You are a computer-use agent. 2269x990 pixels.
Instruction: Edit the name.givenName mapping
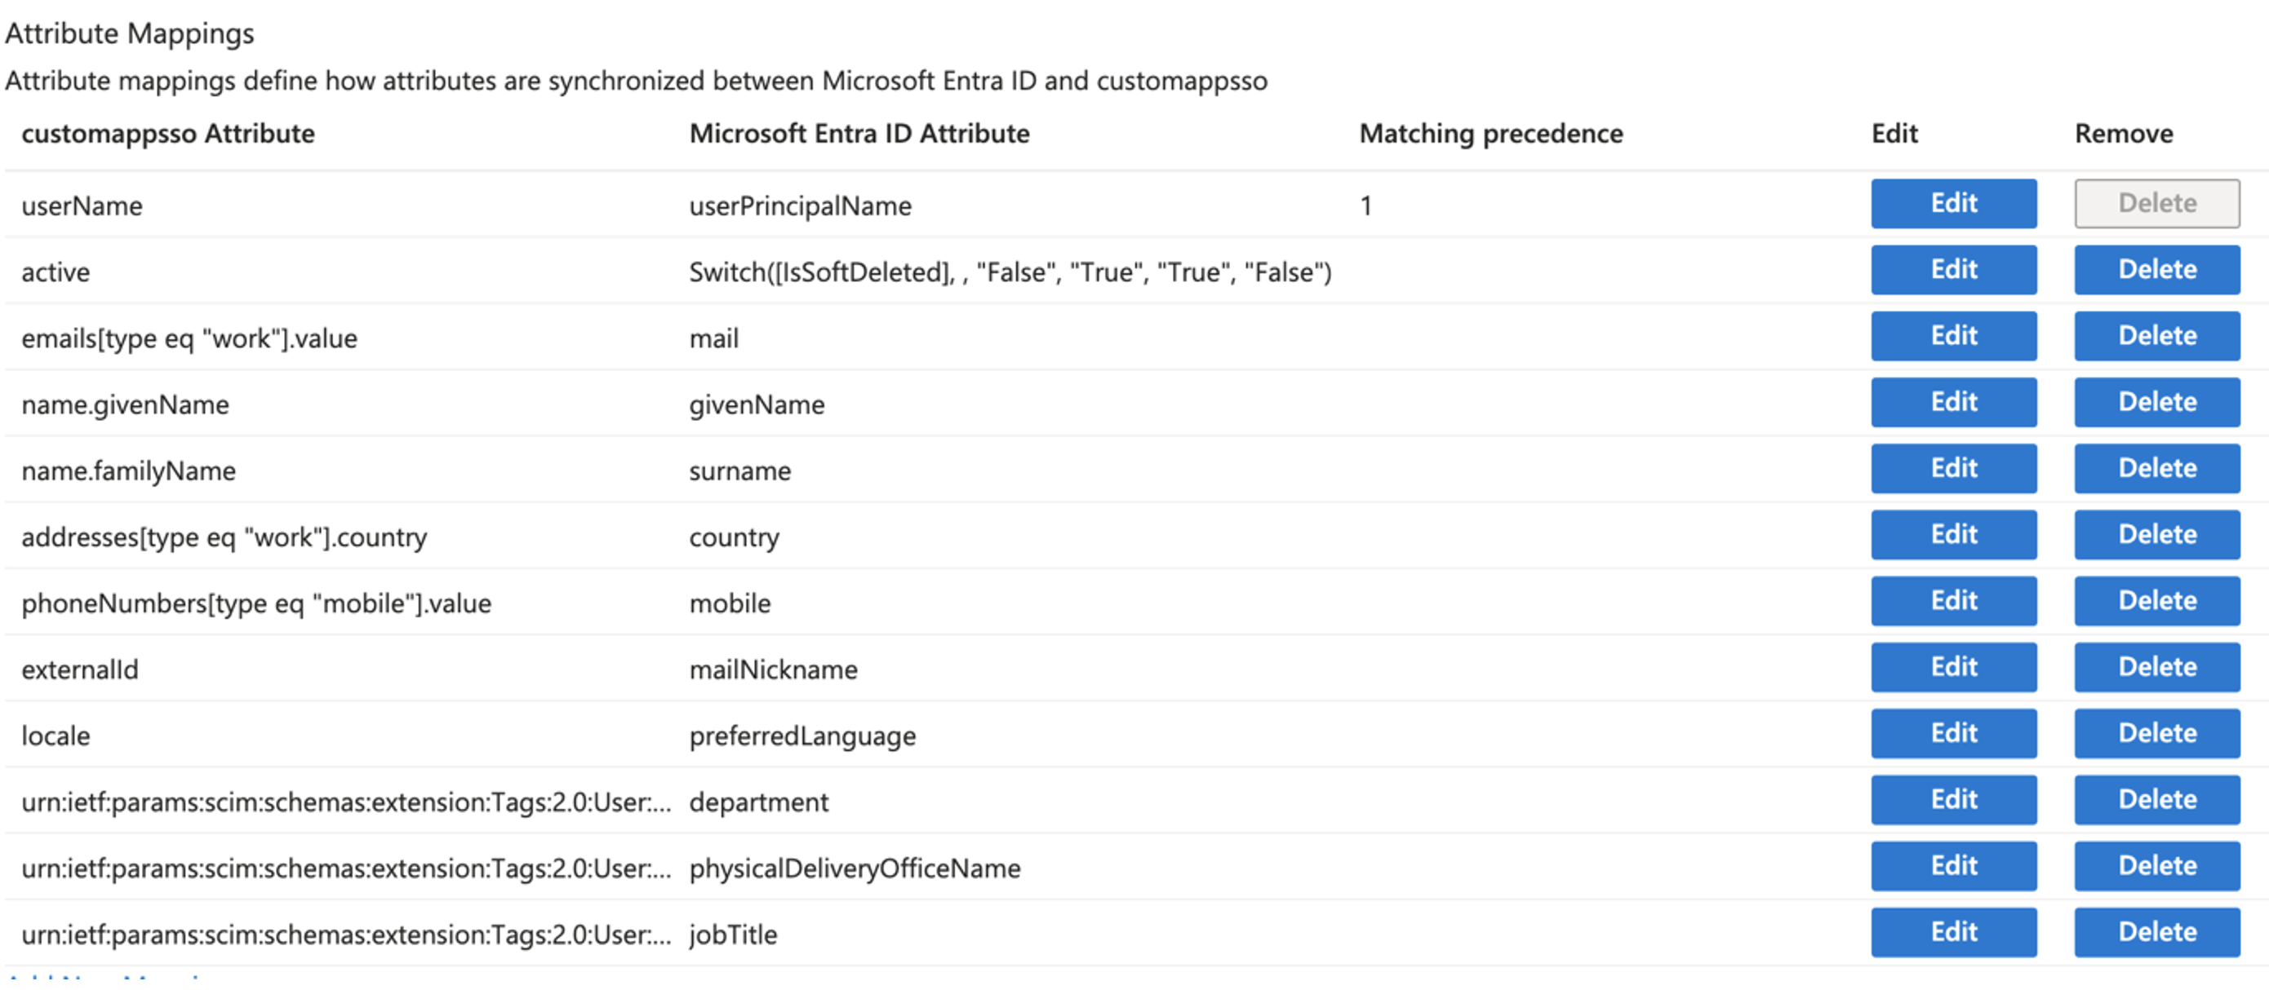click(x=1954, y=402)
